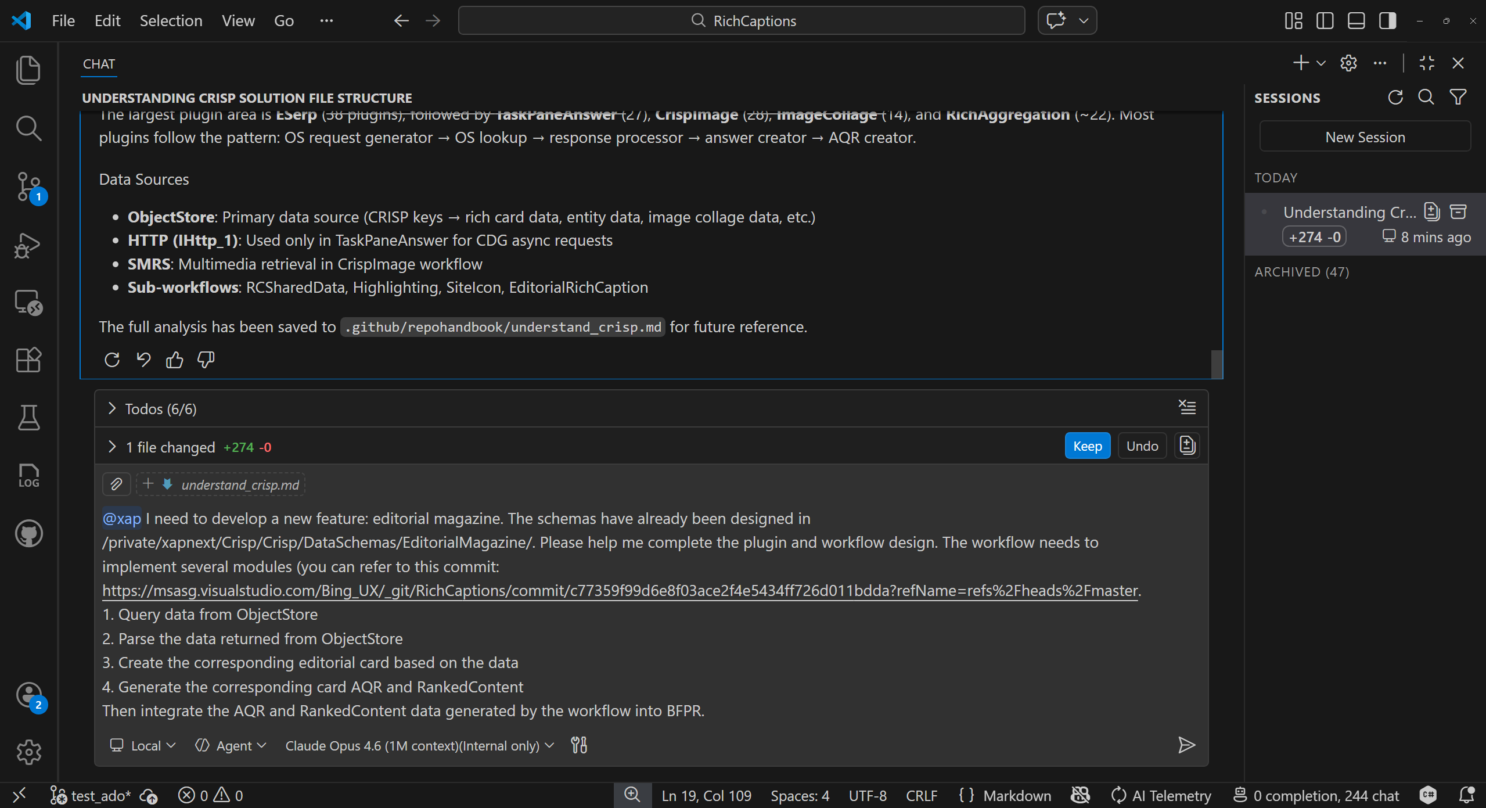This screenshot has width=1486, height=808.
Task: Click the New Session button
Action: click(1365, 137)
